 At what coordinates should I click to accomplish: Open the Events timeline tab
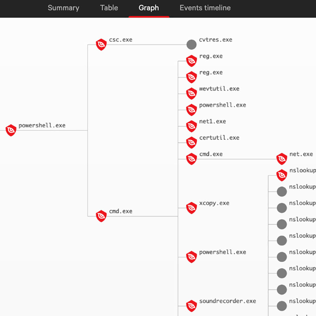205,8
